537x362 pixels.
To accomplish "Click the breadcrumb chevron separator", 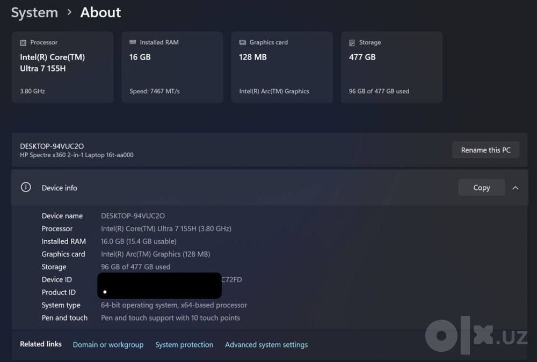I will pos(69,12).
